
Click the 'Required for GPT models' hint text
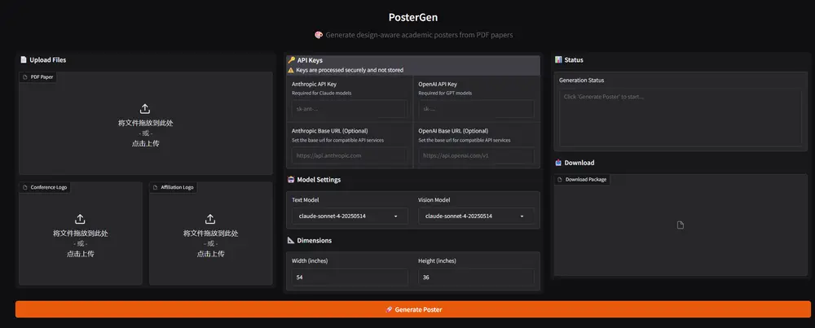445,94
